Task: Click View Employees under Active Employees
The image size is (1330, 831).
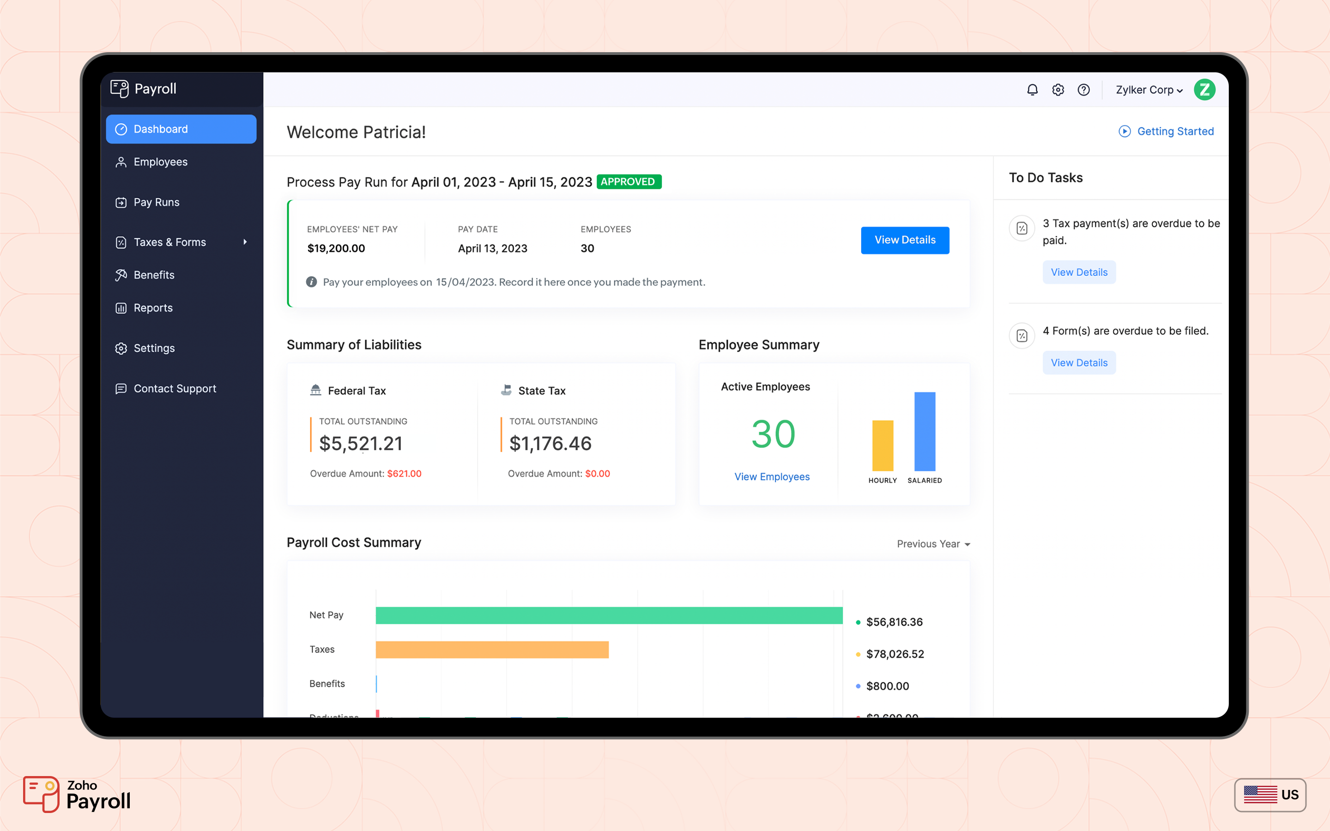Action: (x=772, y=476)
